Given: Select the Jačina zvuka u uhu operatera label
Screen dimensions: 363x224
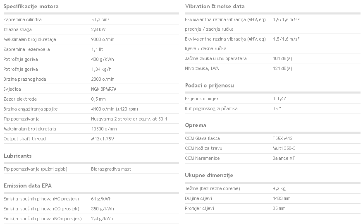Looking at the screenshot, I should (x=216, y=58).
